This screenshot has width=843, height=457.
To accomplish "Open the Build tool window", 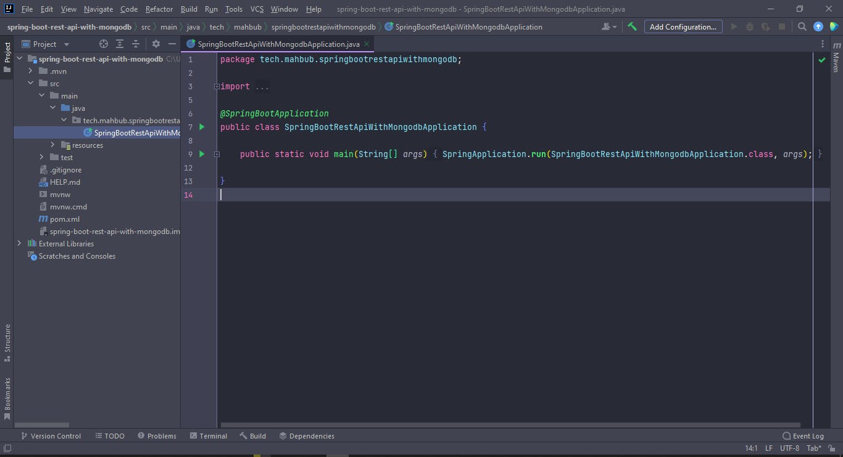I will pos(253,435).
